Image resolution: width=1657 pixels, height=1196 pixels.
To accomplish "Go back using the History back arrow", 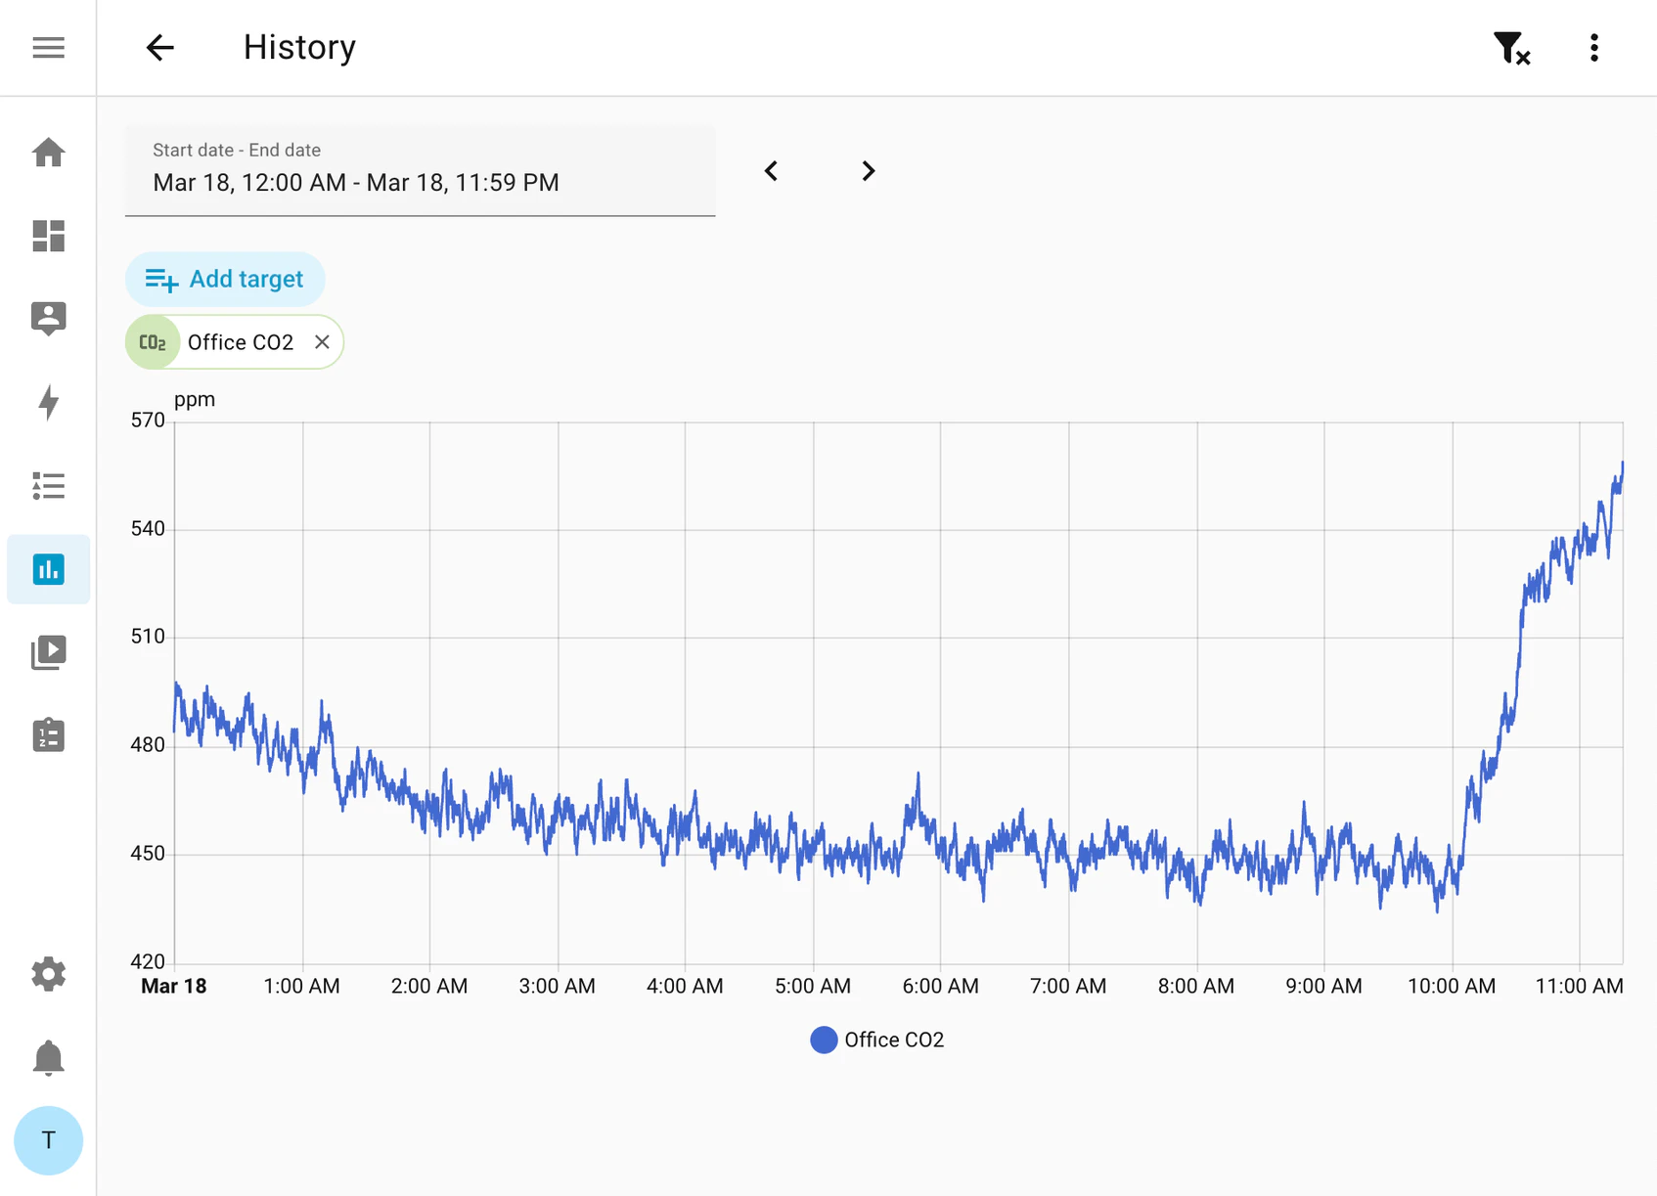I will pos(159,47).
